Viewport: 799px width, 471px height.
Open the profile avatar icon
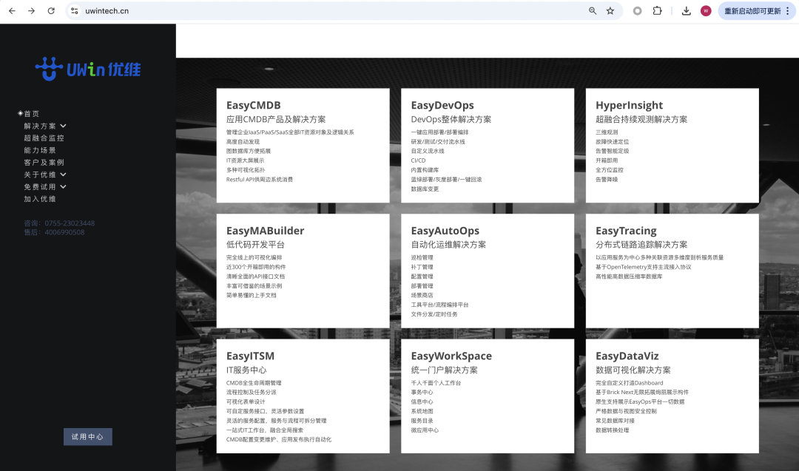(x=706, y=10)
